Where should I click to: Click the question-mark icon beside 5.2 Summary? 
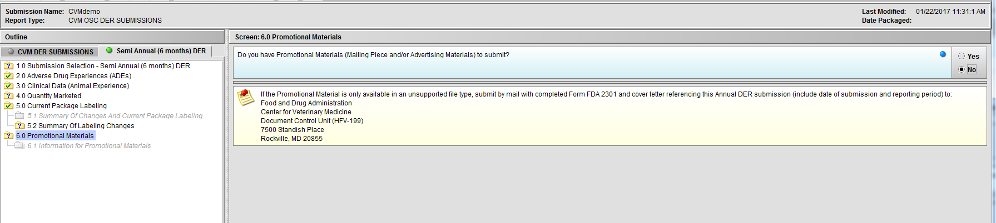(20, 126)
